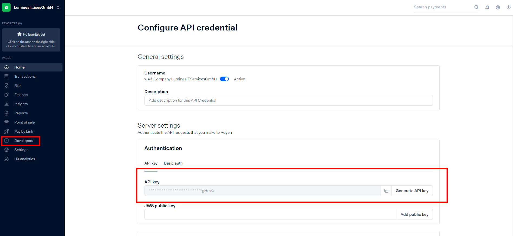Viewport: 513px width, 236px height.
Task: Toggle the Active credential switch
Action: pos(224,79)
